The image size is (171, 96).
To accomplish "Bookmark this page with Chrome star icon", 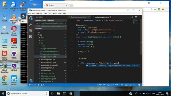I will pyautogui.click(x=155, y=10).
